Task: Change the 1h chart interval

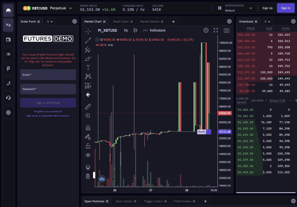Action: click(x=126, y=30)
